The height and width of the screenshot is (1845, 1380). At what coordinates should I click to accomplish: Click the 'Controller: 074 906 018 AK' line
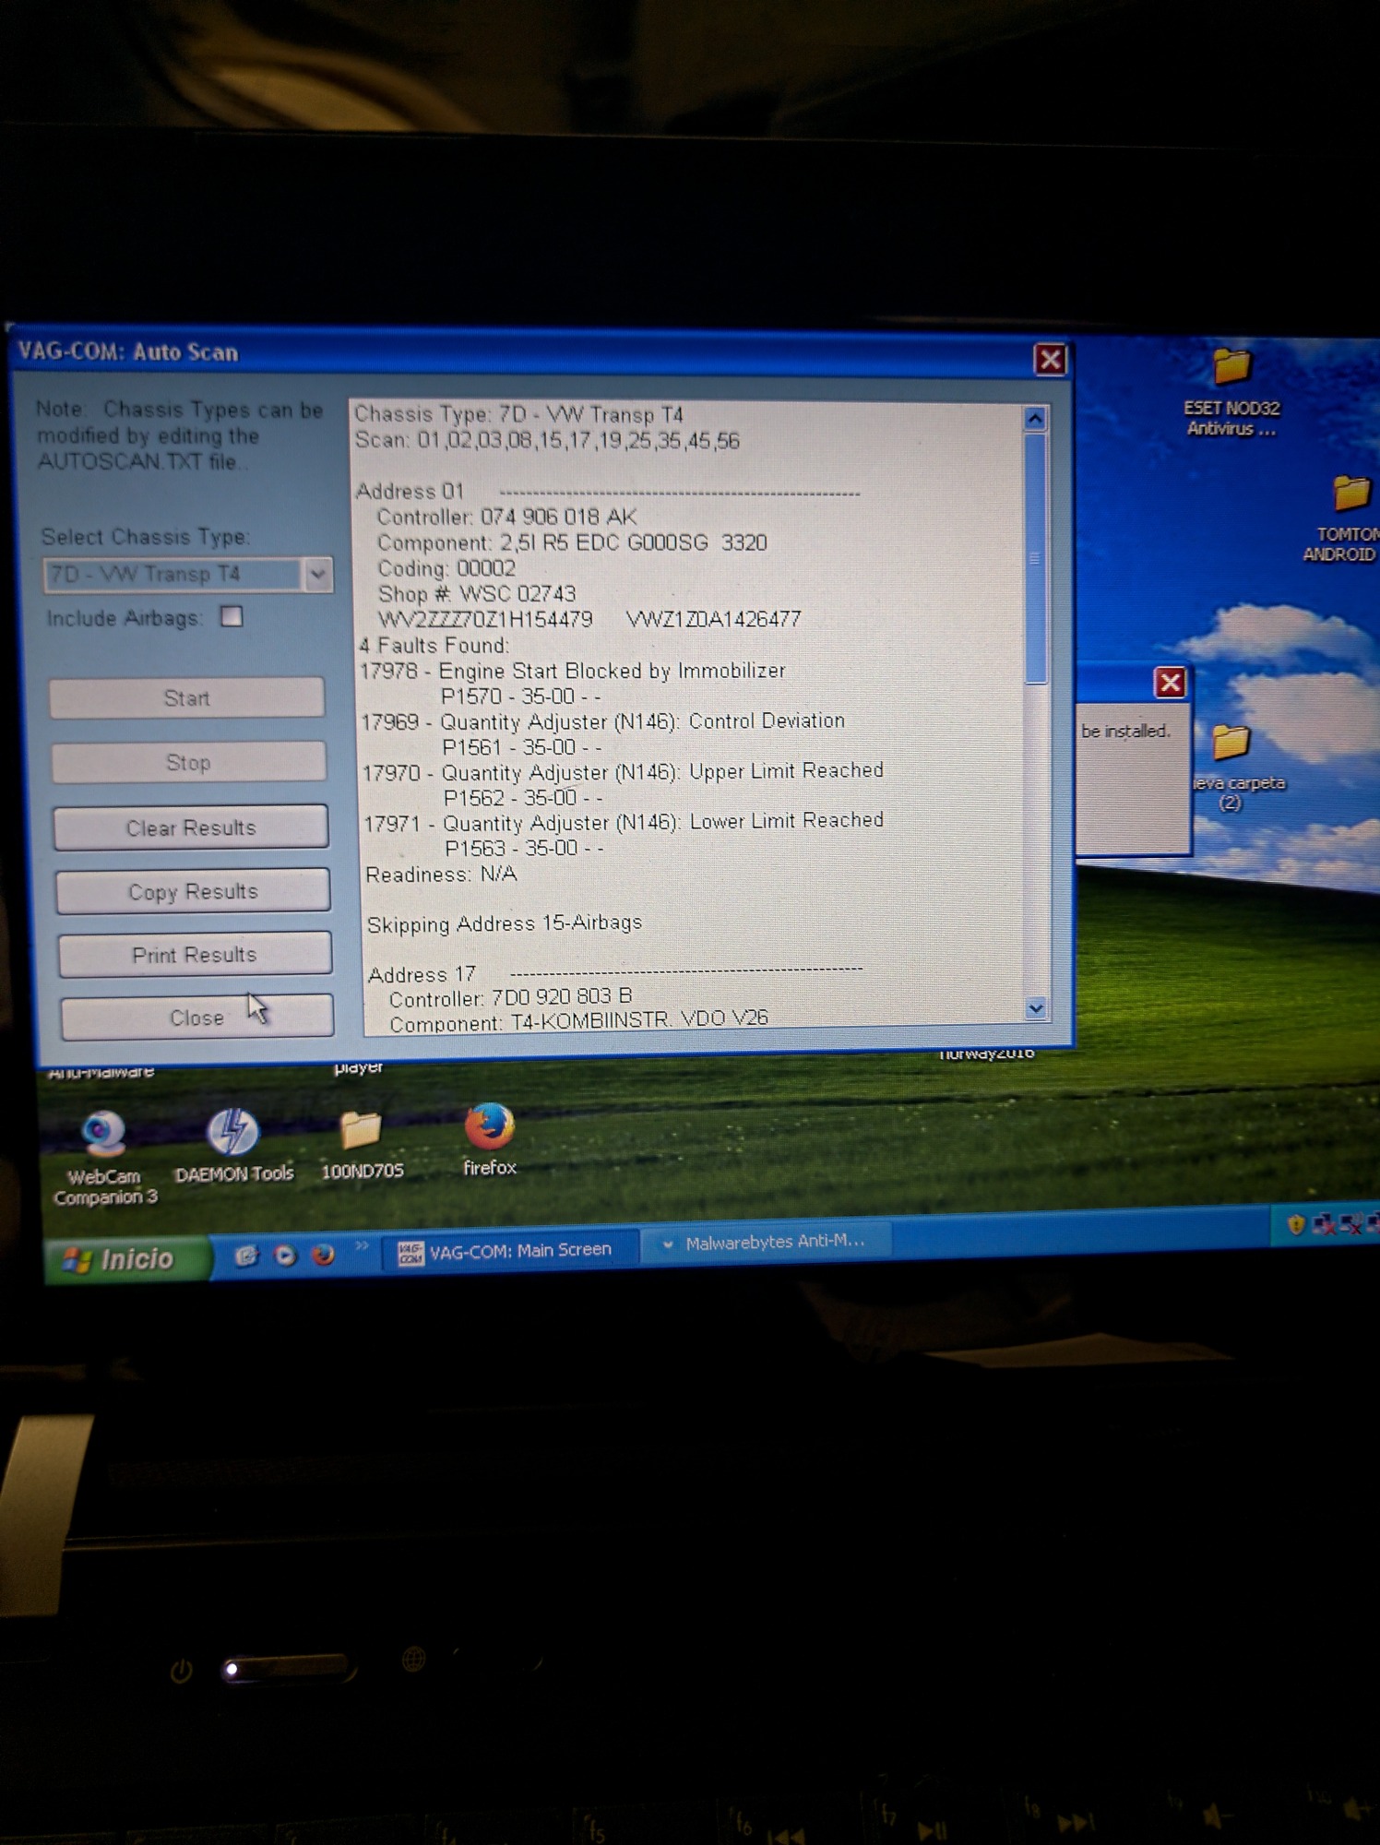pos(506,517)
